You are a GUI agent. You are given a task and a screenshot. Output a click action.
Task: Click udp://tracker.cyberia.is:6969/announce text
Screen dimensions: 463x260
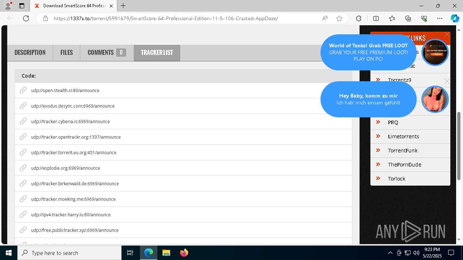pos(71,121)
